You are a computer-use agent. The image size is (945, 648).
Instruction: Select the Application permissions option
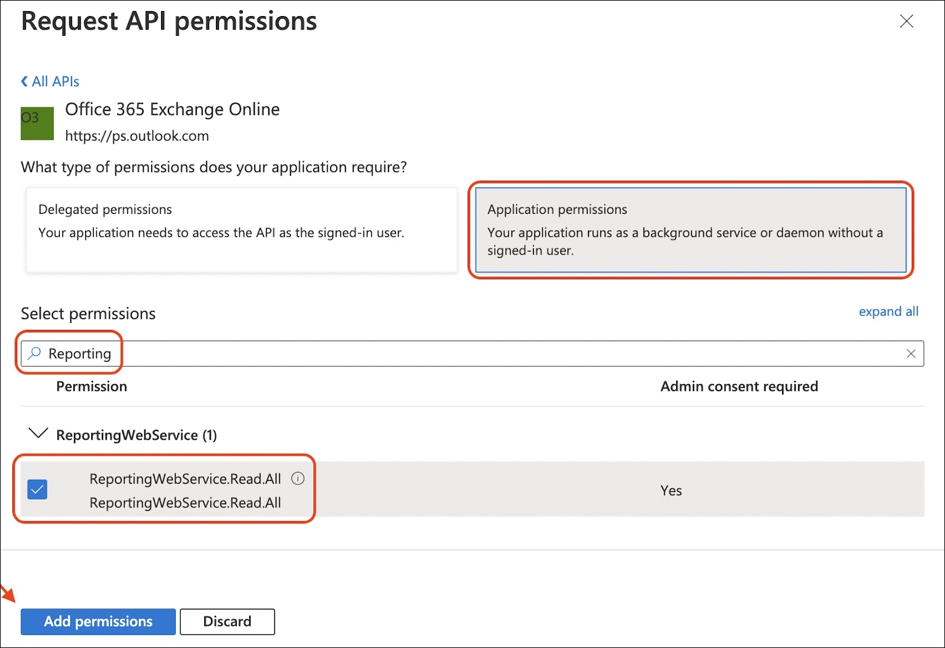point(691,230)
